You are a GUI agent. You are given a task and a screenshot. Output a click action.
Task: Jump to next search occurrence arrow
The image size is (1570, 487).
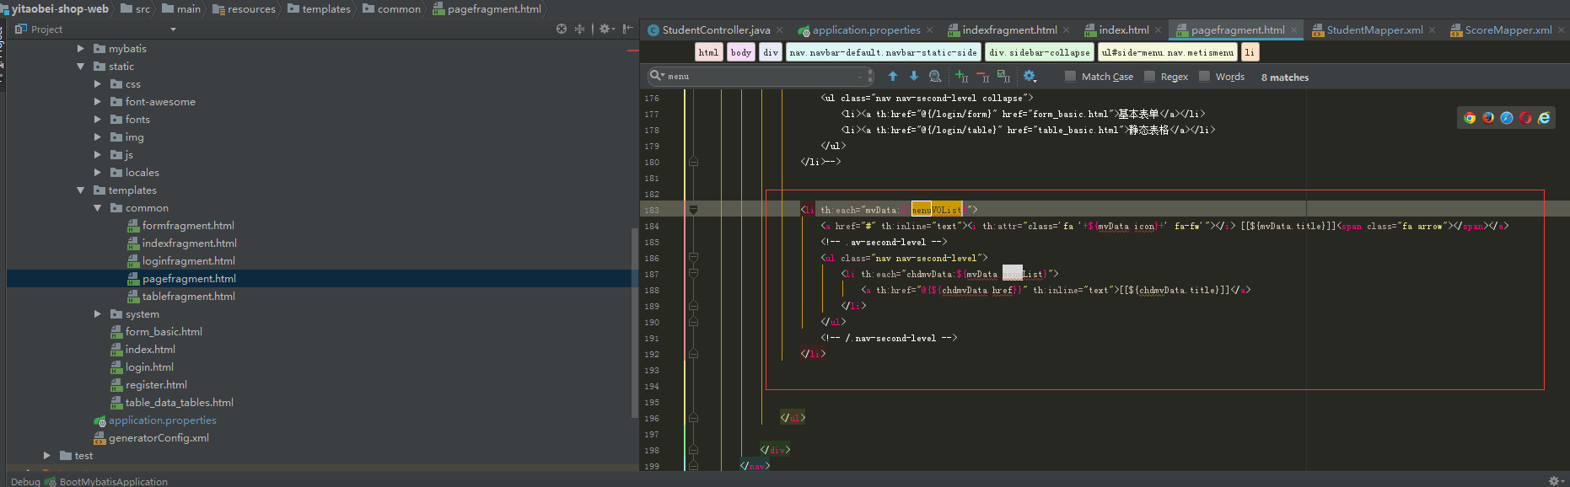(x=913, y=77)
